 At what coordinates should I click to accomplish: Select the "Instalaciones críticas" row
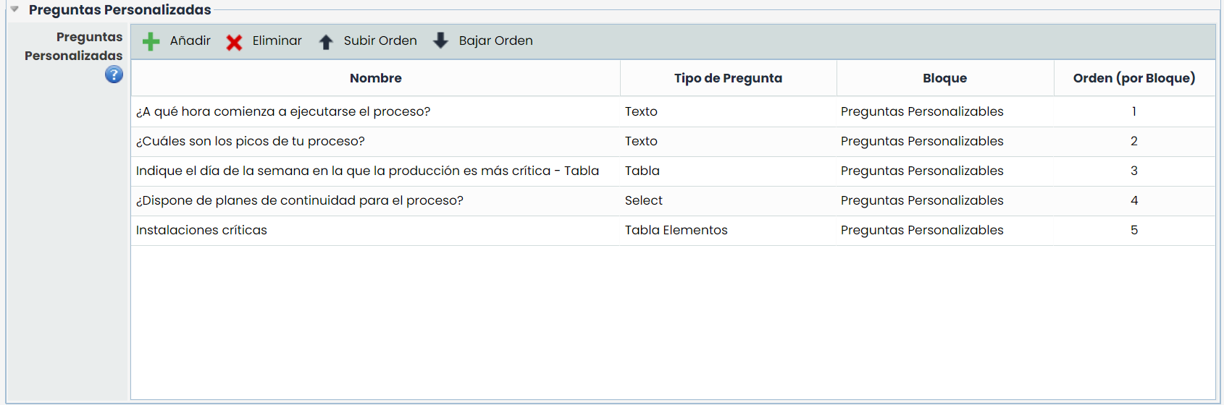(x=201, y=230)
